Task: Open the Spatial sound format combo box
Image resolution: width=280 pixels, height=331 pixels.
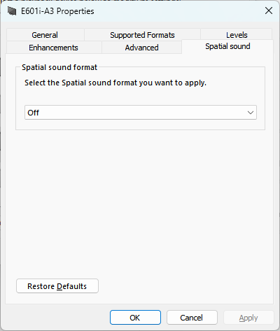Action: point(141,113)
